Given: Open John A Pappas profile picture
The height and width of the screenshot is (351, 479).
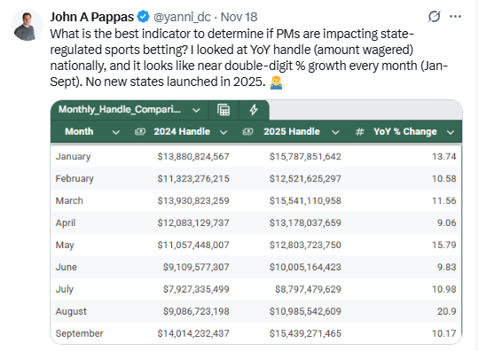Looking at the screenshot, I should (x=27, y=25).
